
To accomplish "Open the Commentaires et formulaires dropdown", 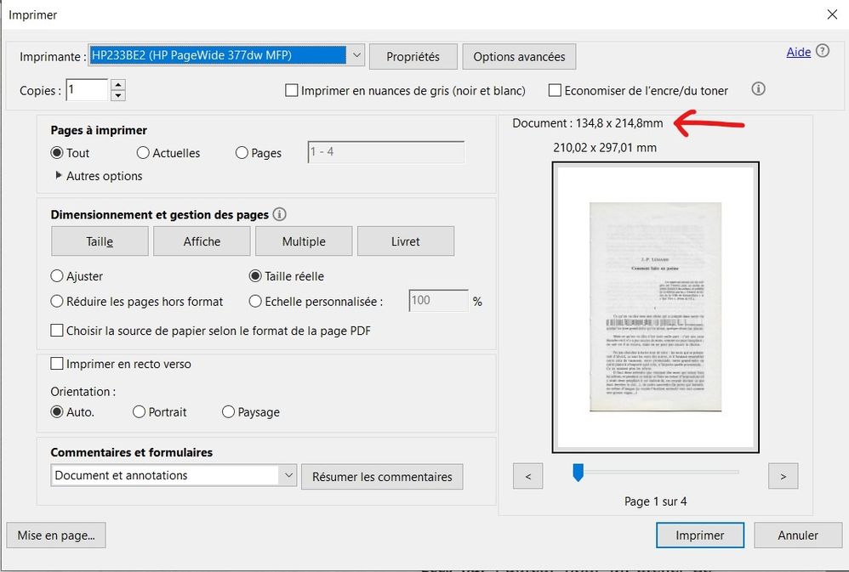I will 288,476.
